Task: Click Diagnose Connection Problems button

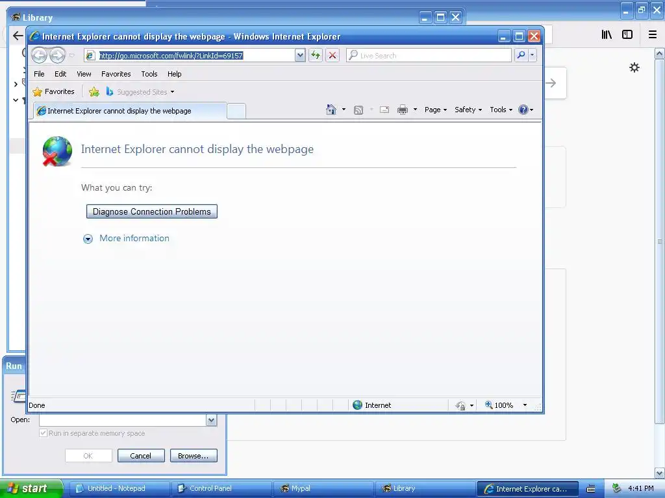Action: pyautogui.click(x=152, y=212)
